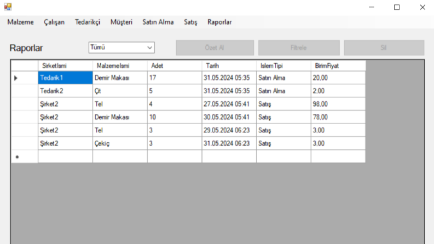Click the Adet cell with value 5
The image size is (434, 244).
(x=175, y=91)
